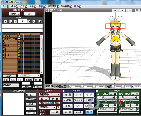Click the BOX选择 button
Image resolution: width=141 pixels, height=116 pixels.
[x=68, y=100]
